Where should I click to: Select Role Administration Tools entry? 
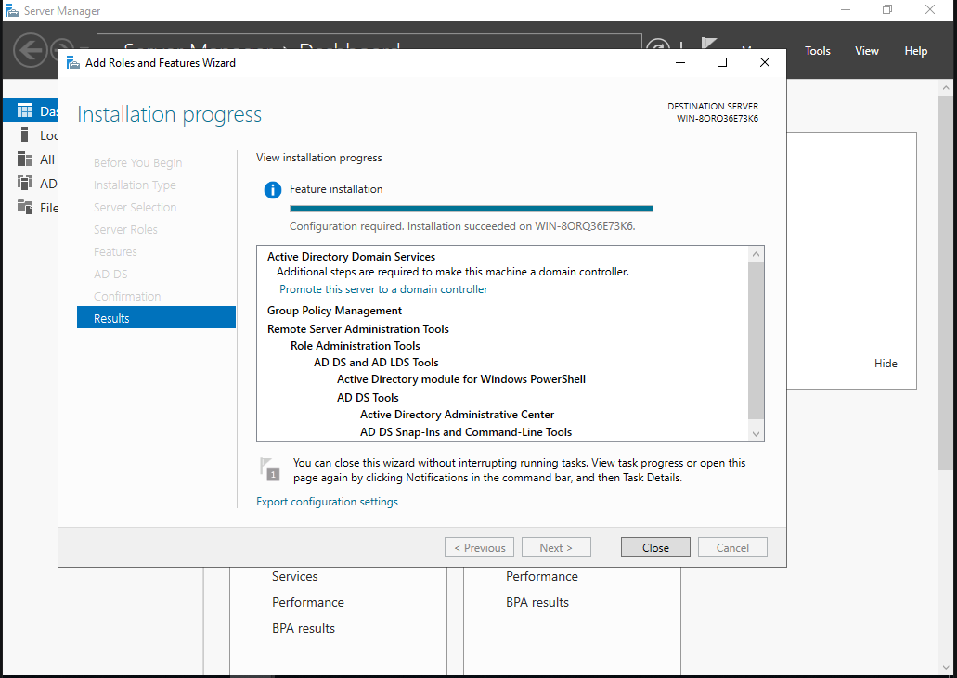[356, 346]
